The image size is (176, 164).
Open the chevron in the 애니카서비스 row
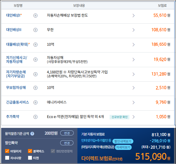tap(133, 102)
